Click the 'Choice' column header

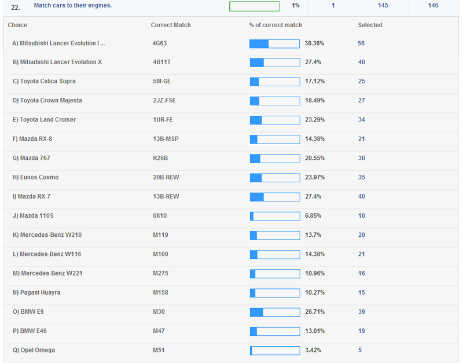[x=17, y=25]
